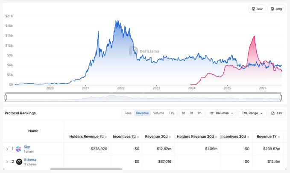
Task: Select the Revenue tab in rankings
Action: [x=142, y=113]
